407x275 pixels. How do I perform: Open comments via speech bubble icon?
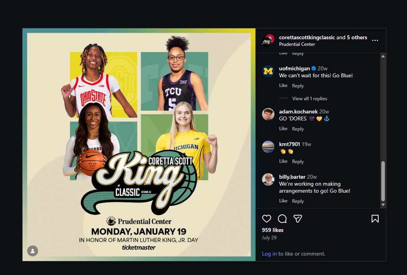(282, 219)
